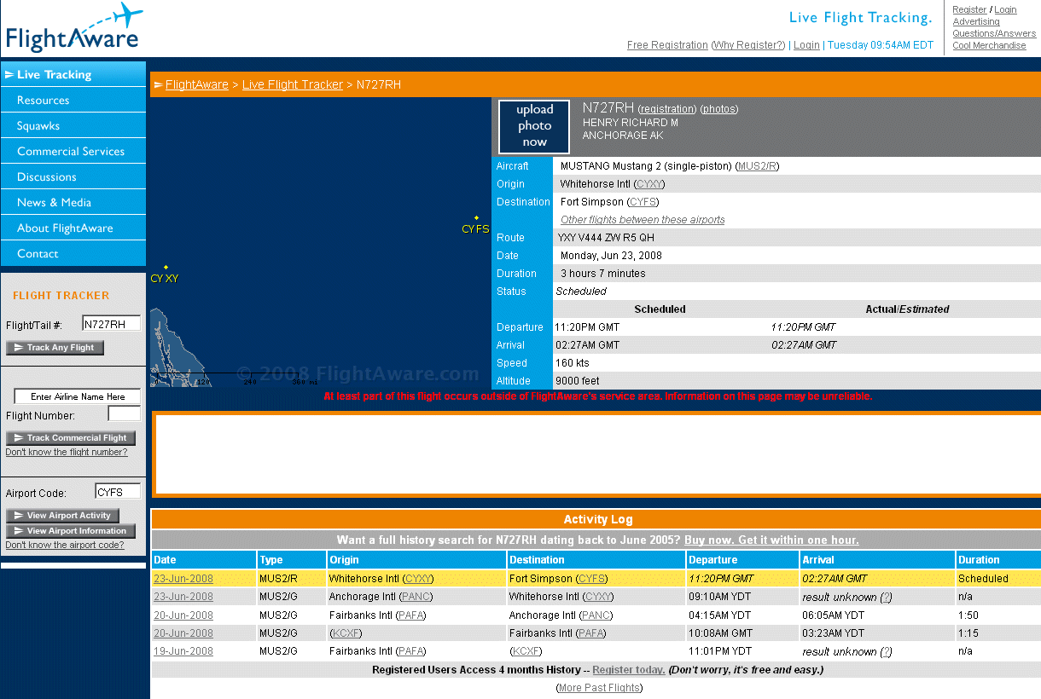
Task: Click the Date column header
Action: [204, 560]
